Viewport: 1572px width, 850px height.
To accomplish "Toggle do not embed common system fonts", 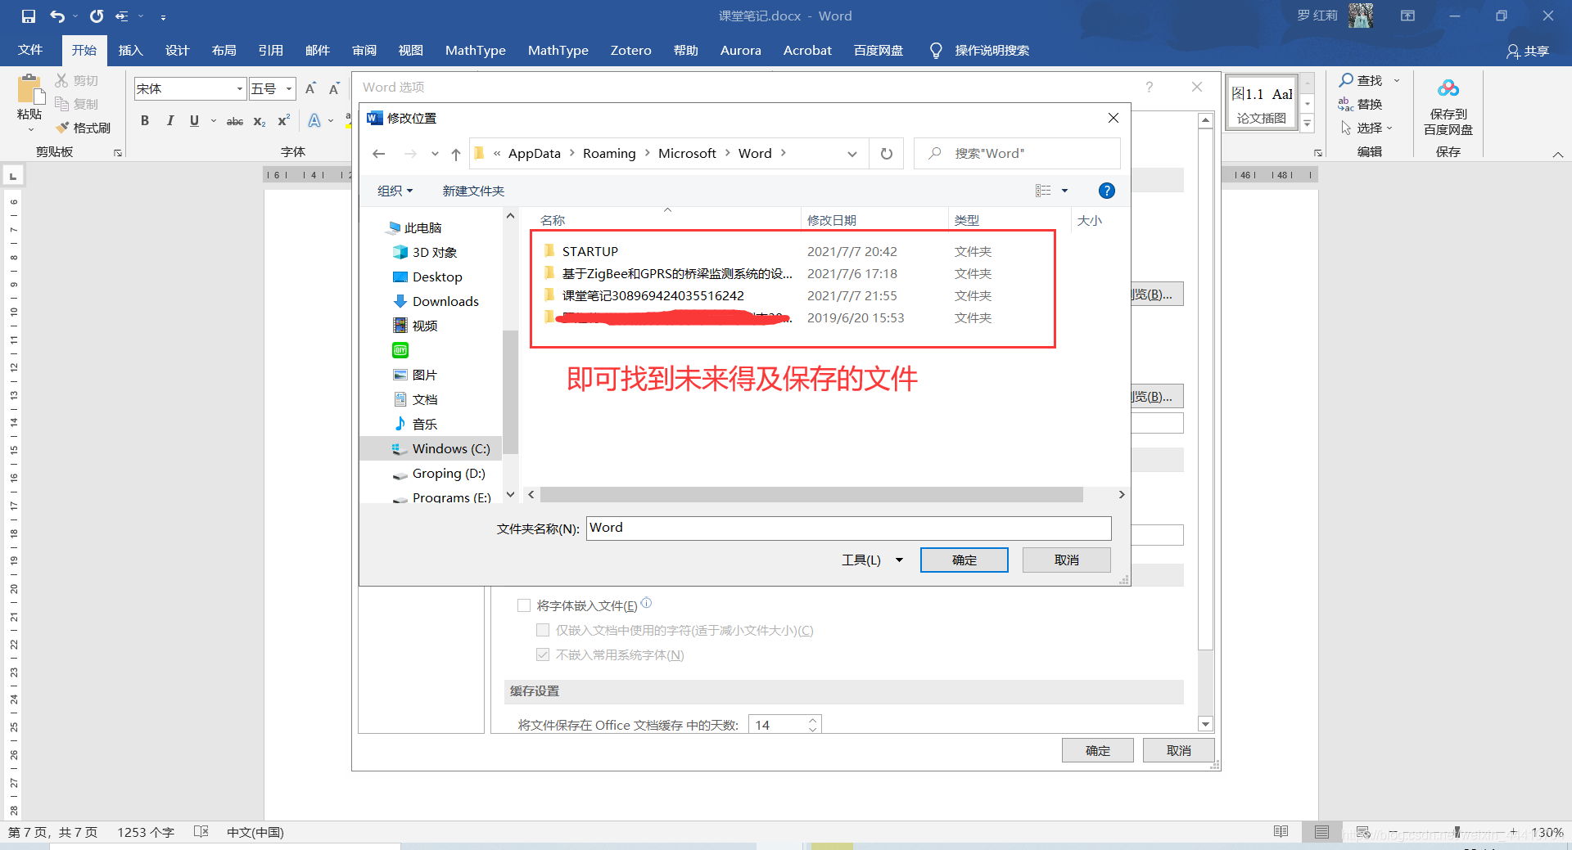I will 543,654.
